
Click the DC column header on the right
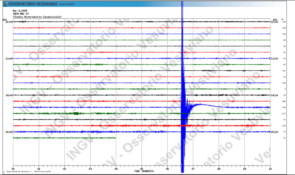(282, 19)
